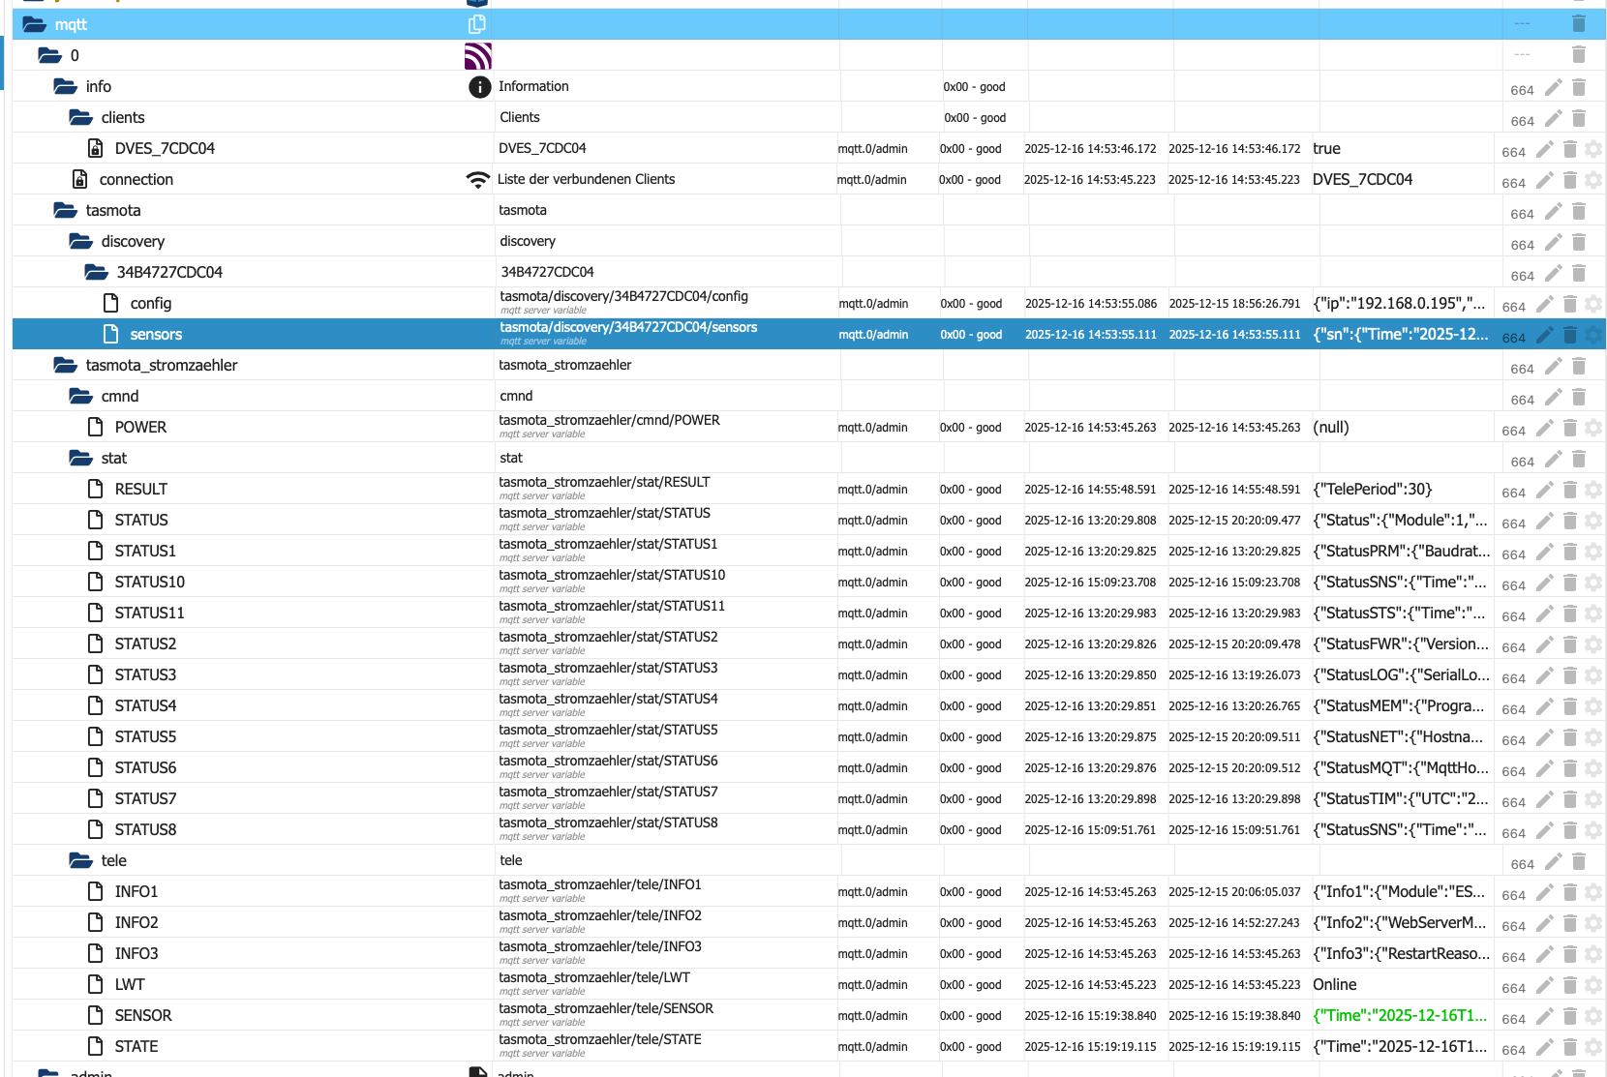1607x1077 pixels.
Task: Click the "true" value of DVES_7CDC04
Action: [x=1326, y=148]
